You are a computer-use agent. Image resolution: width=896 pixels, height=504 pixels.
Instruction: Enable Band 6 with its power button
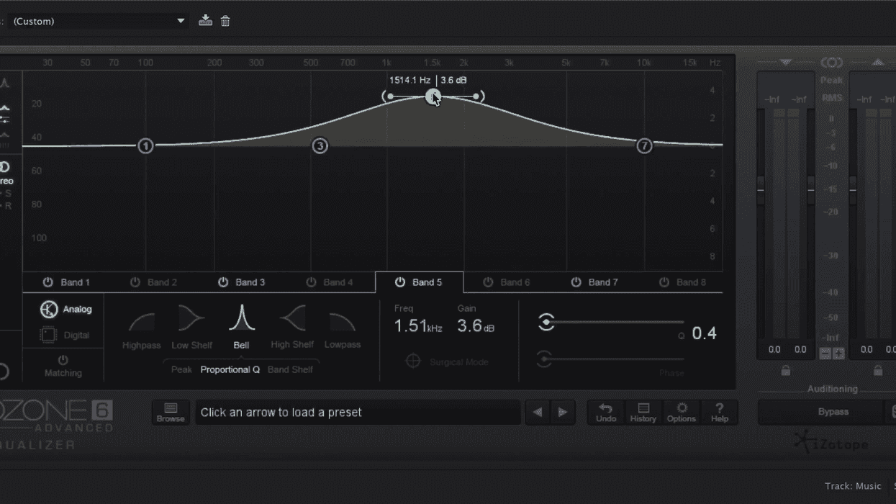[x=488, y=282]
